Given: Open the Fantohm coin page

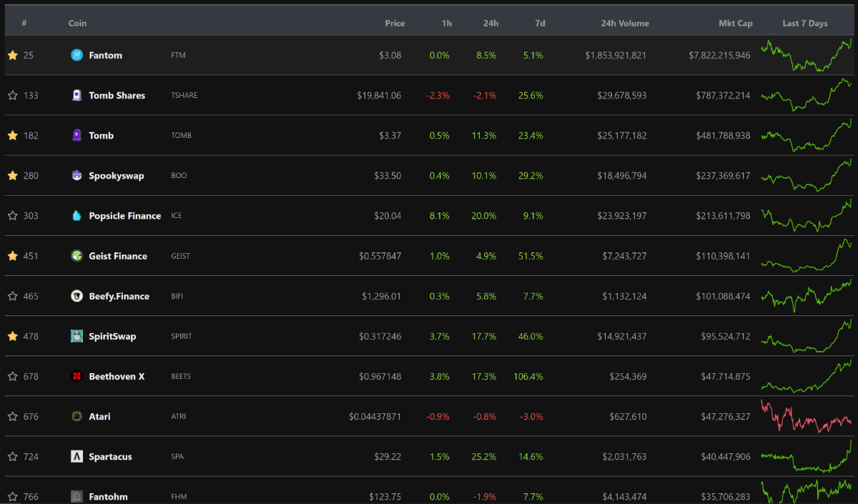Looking at the screenshot, I should pos(109,496).
